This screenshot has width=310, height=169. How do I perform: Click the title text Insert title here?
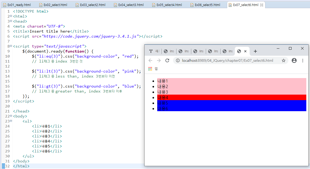tap(50, 31)
